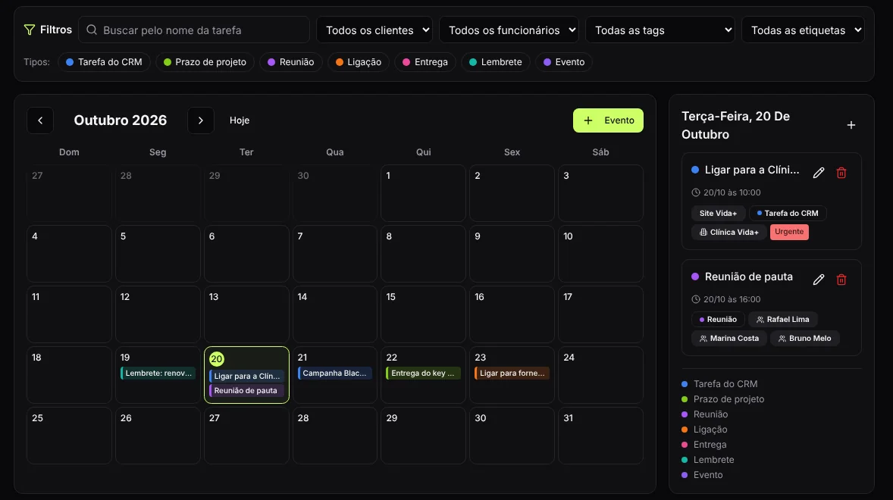This screenshot has height=500, width=893.
Task: Toggle the Prazo de projeto type filter
Action: [x=205, y=62]
